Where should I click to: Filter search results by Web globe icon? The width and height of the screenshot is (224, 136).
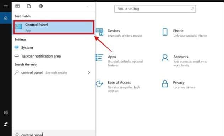(41, 6)
